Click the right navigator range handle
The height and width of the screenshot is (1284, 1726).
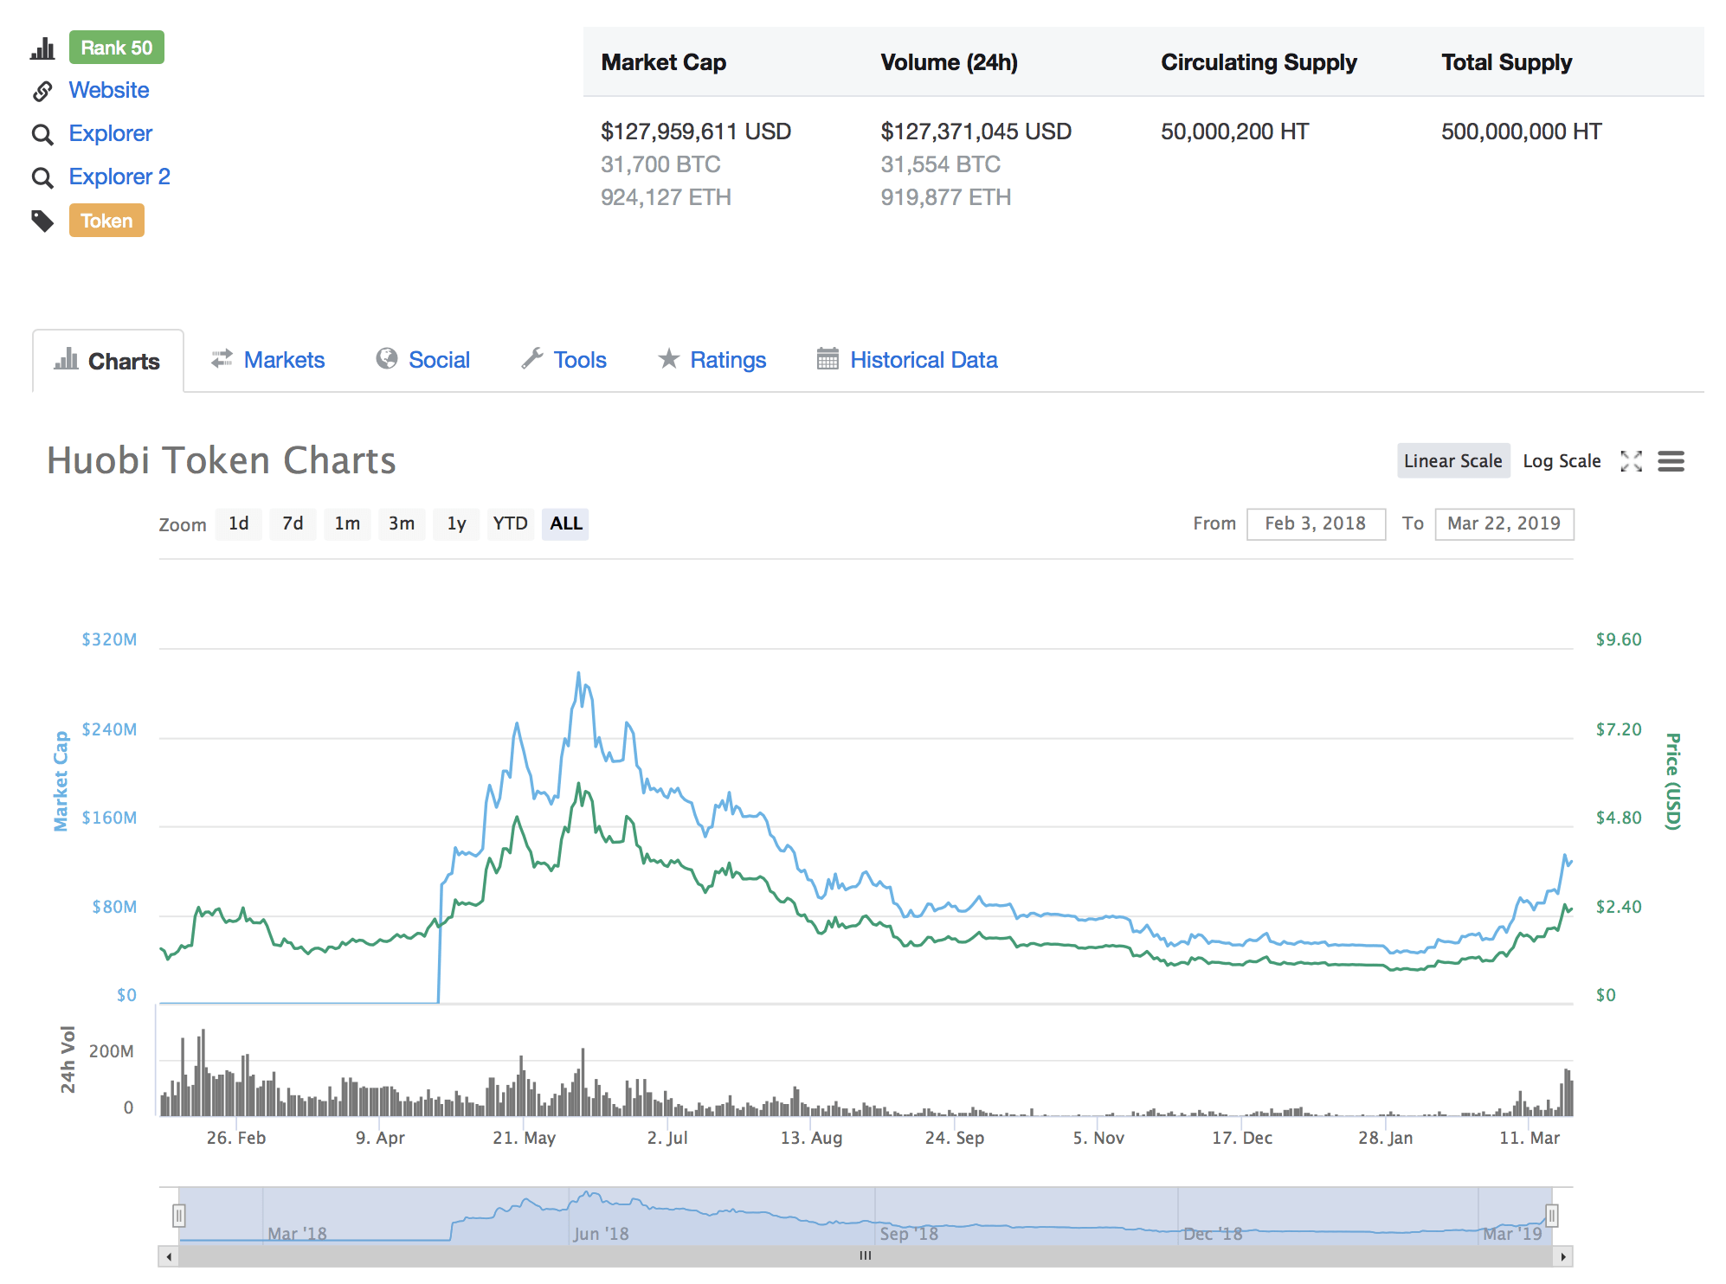[x=1552, y=1216]
